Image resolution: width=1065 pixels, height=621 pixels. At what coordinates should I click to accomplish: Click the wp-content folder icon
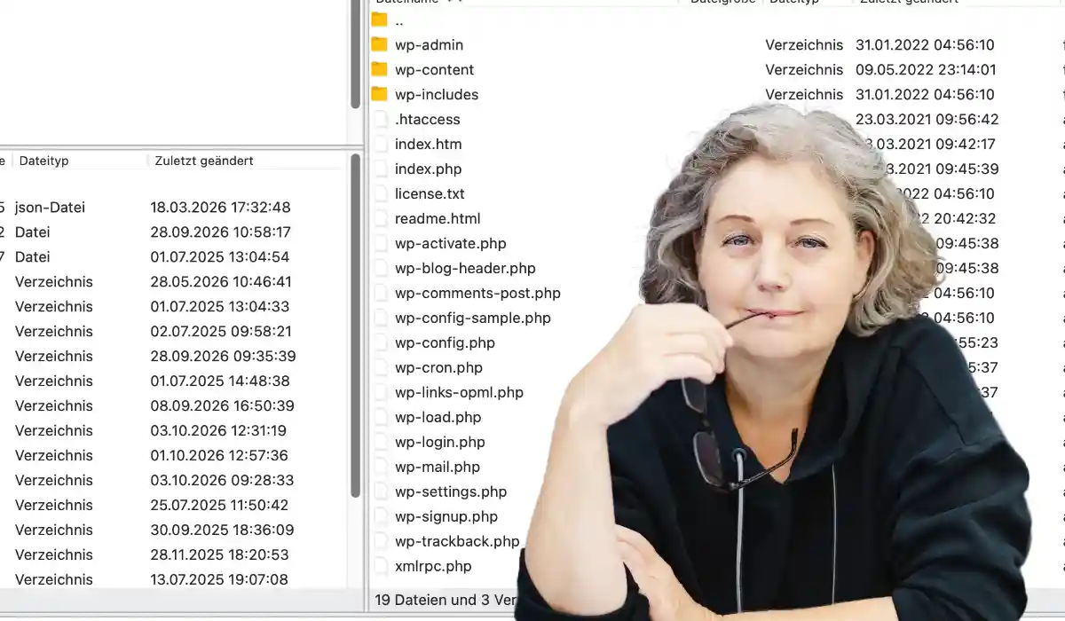(379, 69)
